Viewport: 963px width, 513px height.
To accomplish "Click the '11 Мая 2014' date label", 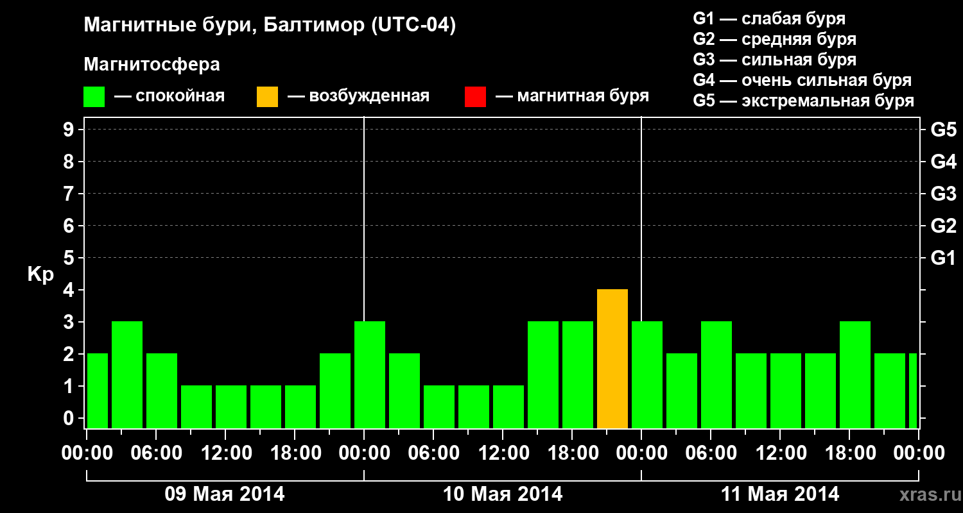I will coord(780,494).
